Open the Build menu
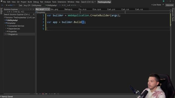The width and height of the screenshot is (175, 98). tap(30, 2)
